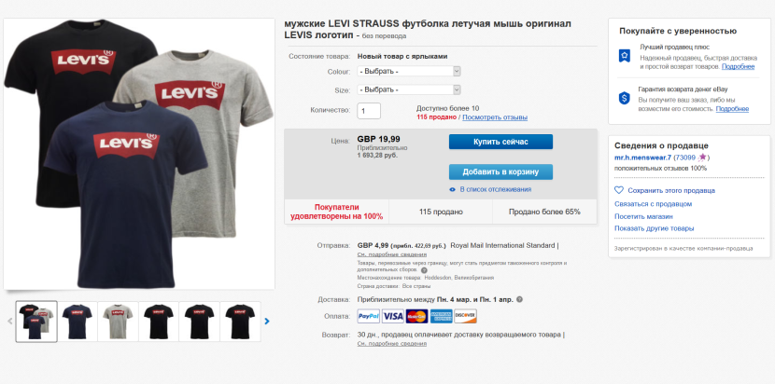Click the eye icon for watch list
The height and width of the screenshot is (384, 775).
coord(452,189)
